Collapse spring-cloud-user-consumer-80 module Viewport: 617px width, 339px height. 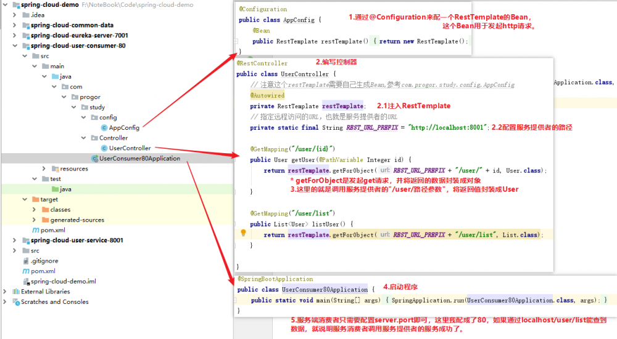[x=15, y=46]
